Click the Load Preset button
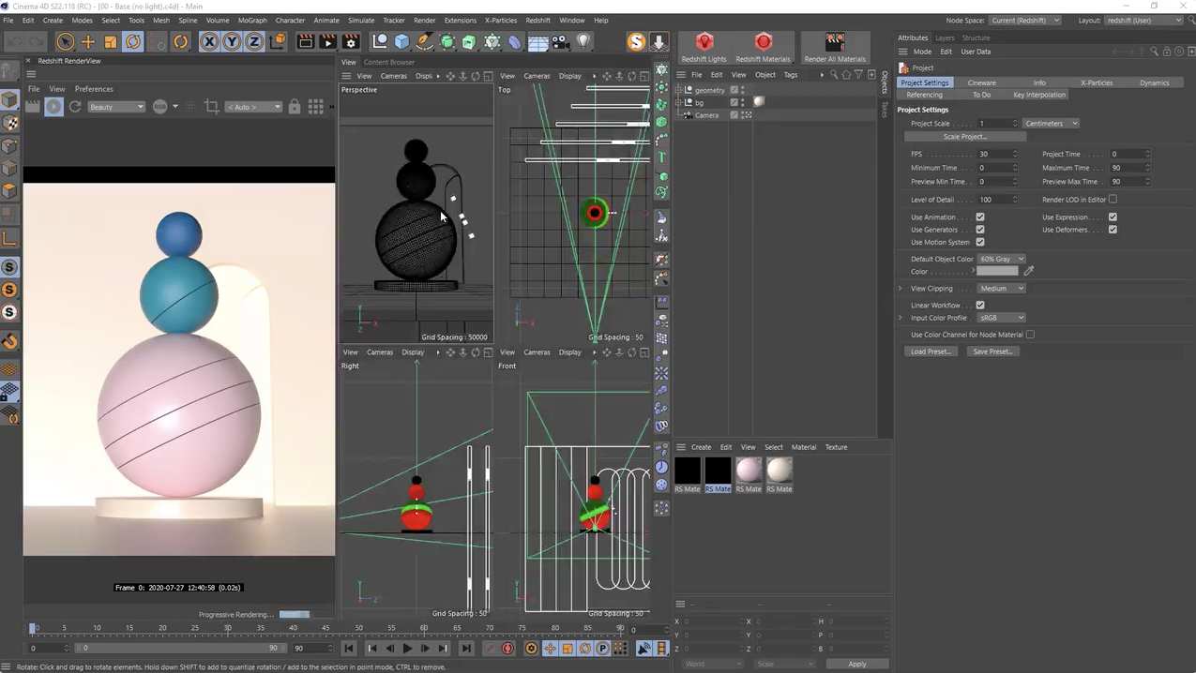Screen dimensions: 1196x673 (930, 351)
